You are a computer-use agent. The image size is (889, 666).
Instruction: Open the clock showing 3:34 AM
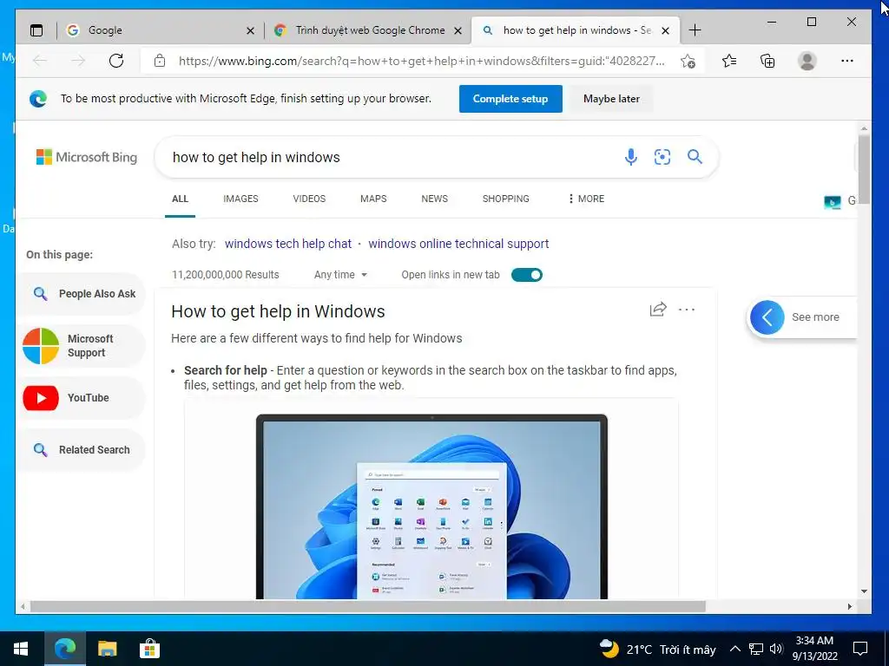814,649
